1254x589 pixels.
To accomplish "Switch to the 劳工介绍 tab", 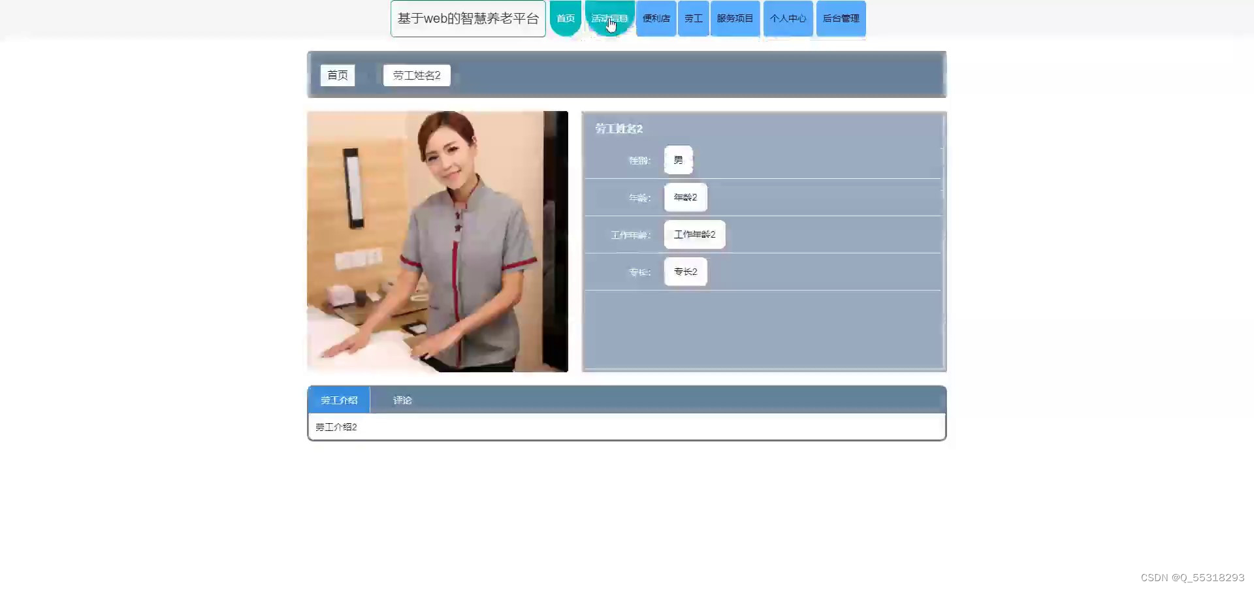I will (x=339, y=400).
